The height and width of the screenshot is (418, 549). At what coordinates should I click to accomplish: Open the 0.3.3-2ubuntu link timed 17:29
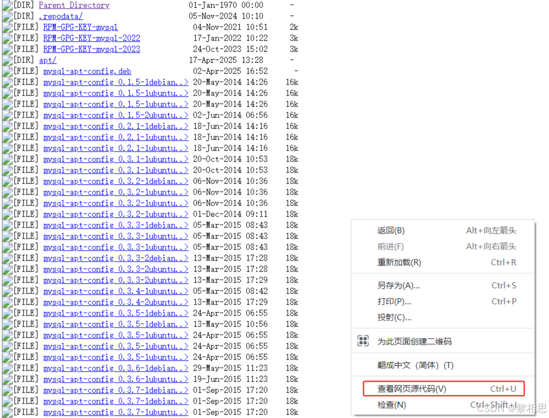[115, 280]
